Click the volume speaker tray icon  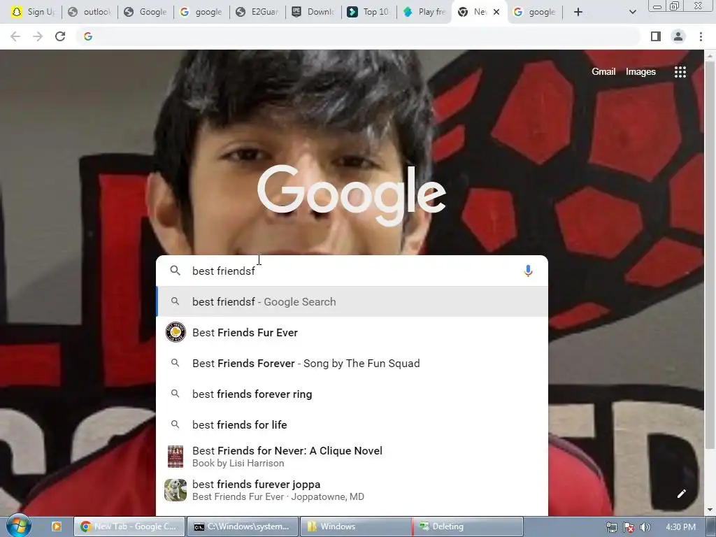point(645,527)
